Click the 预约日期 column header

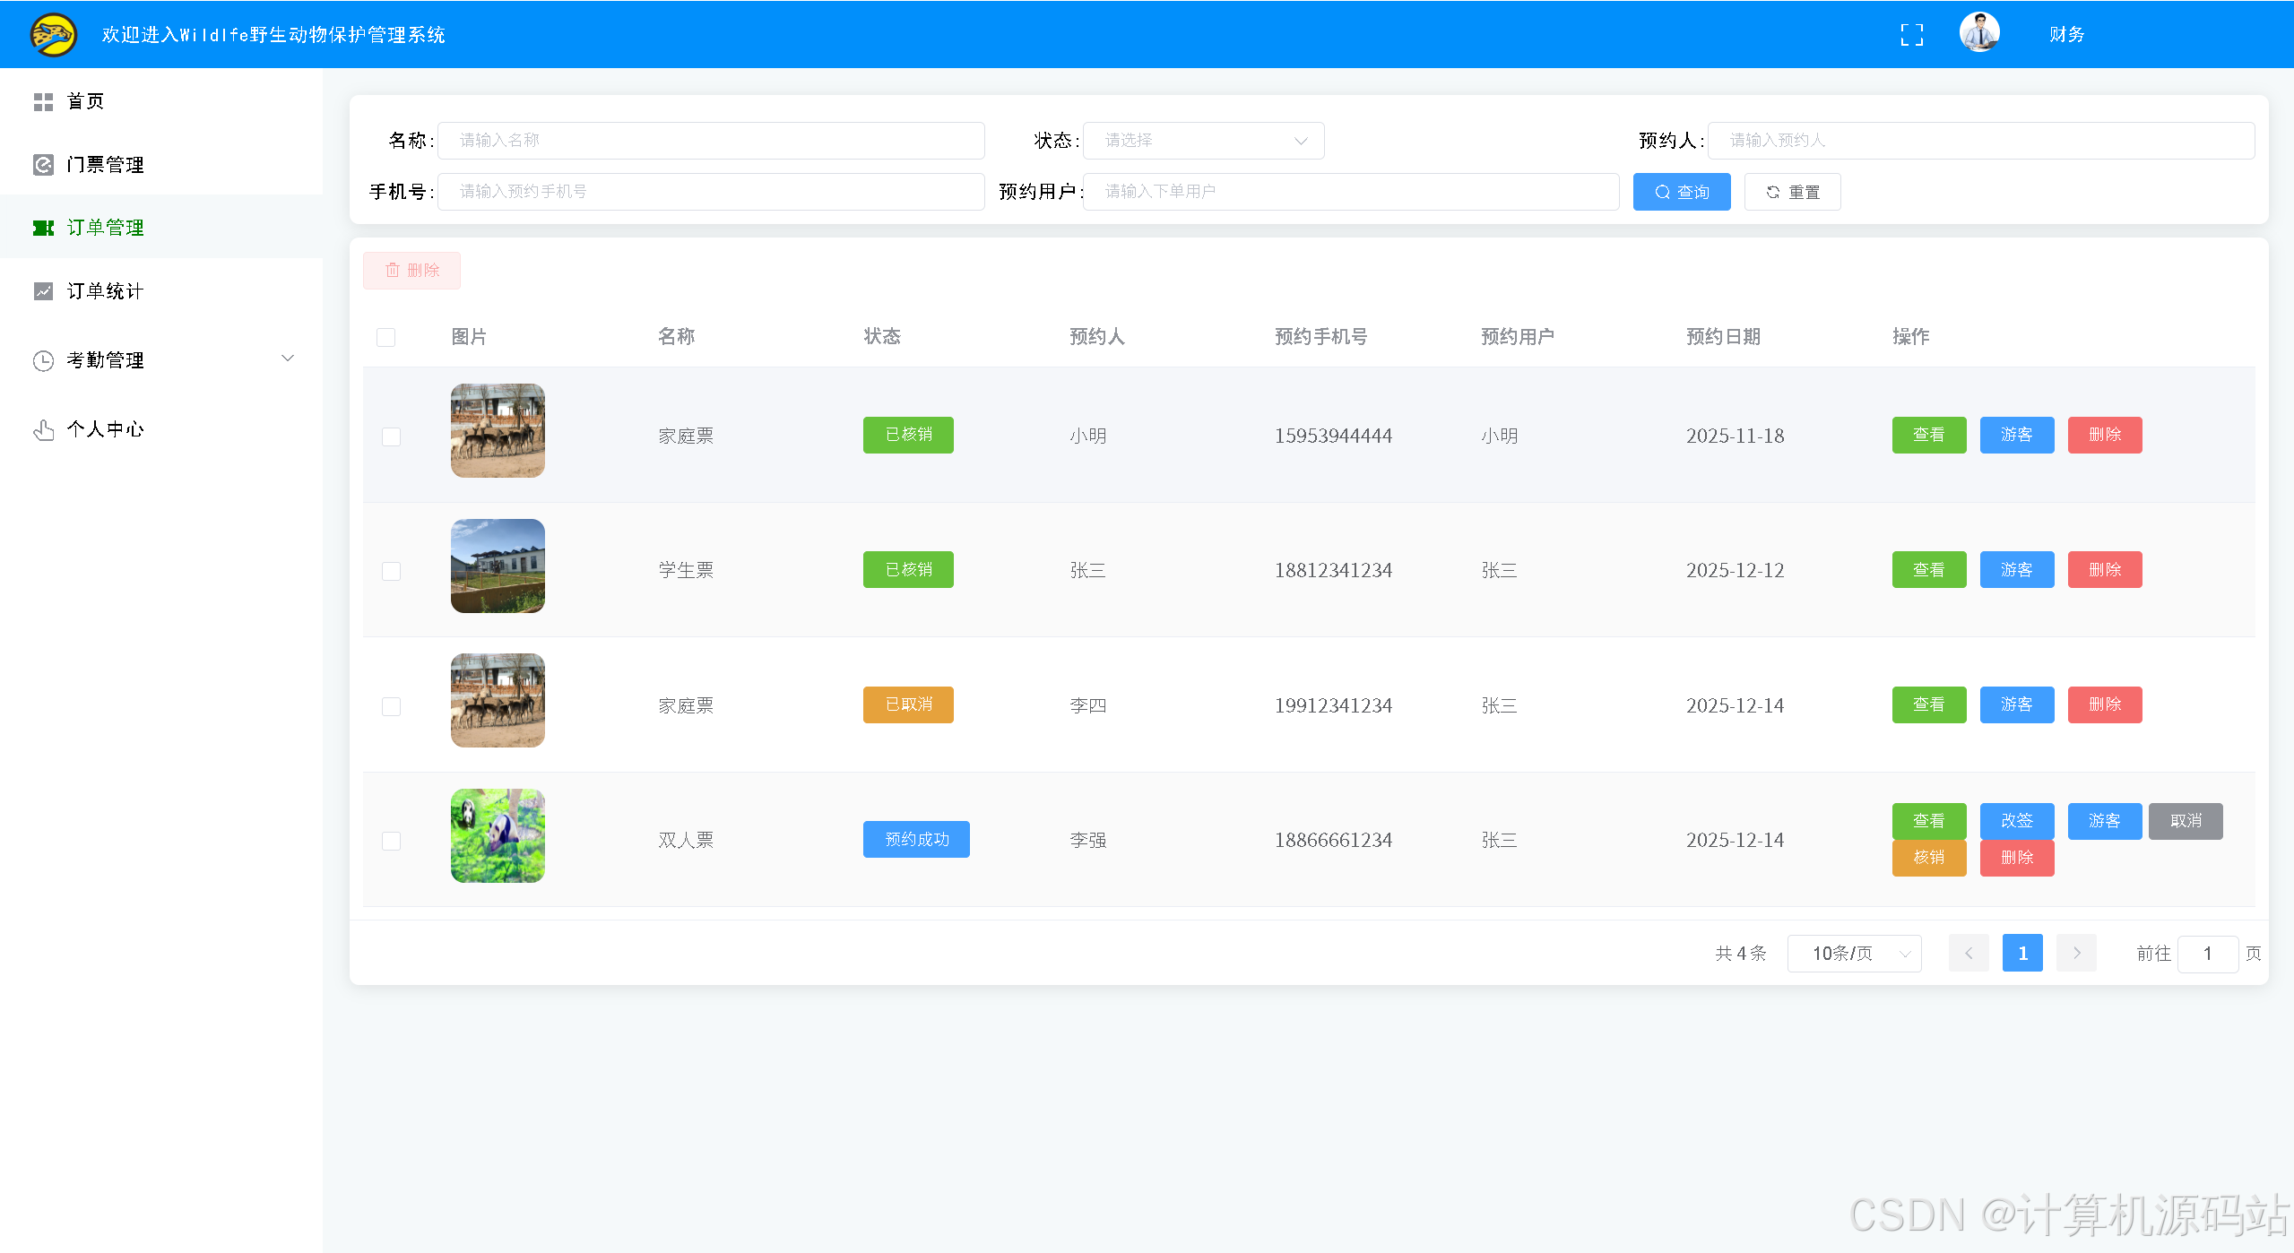tap(1723, 337)
